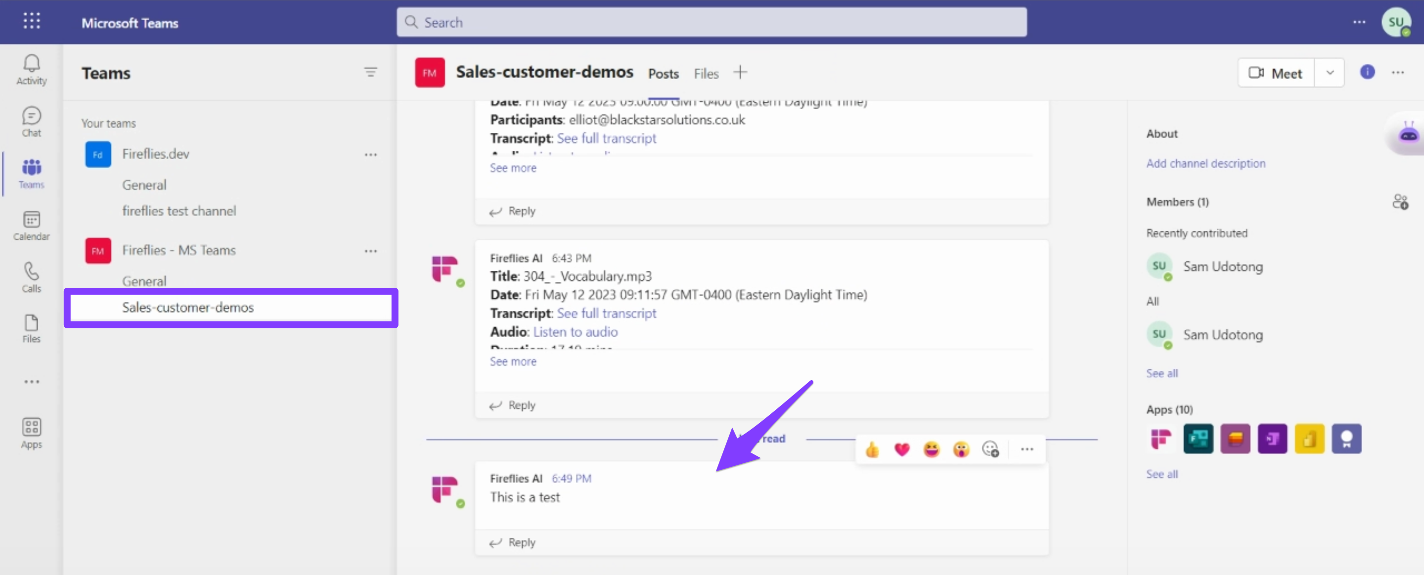This screenshot has width=1424, height=575.
Task: Open the yellow Power BI app icon
Action: point(1309,439)
